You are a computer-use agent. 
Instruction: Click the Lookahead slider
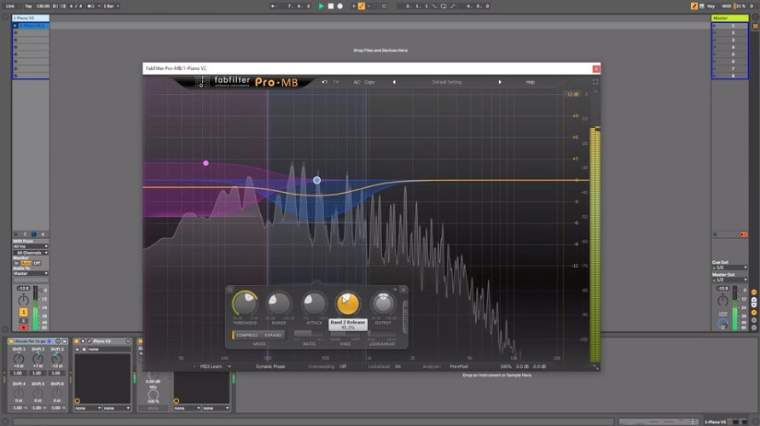pyautogui.click(x=382, y=333)
